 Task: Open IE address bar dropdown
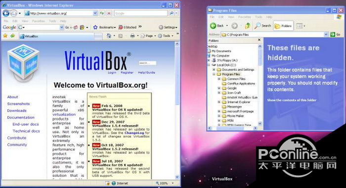[95, 13]
